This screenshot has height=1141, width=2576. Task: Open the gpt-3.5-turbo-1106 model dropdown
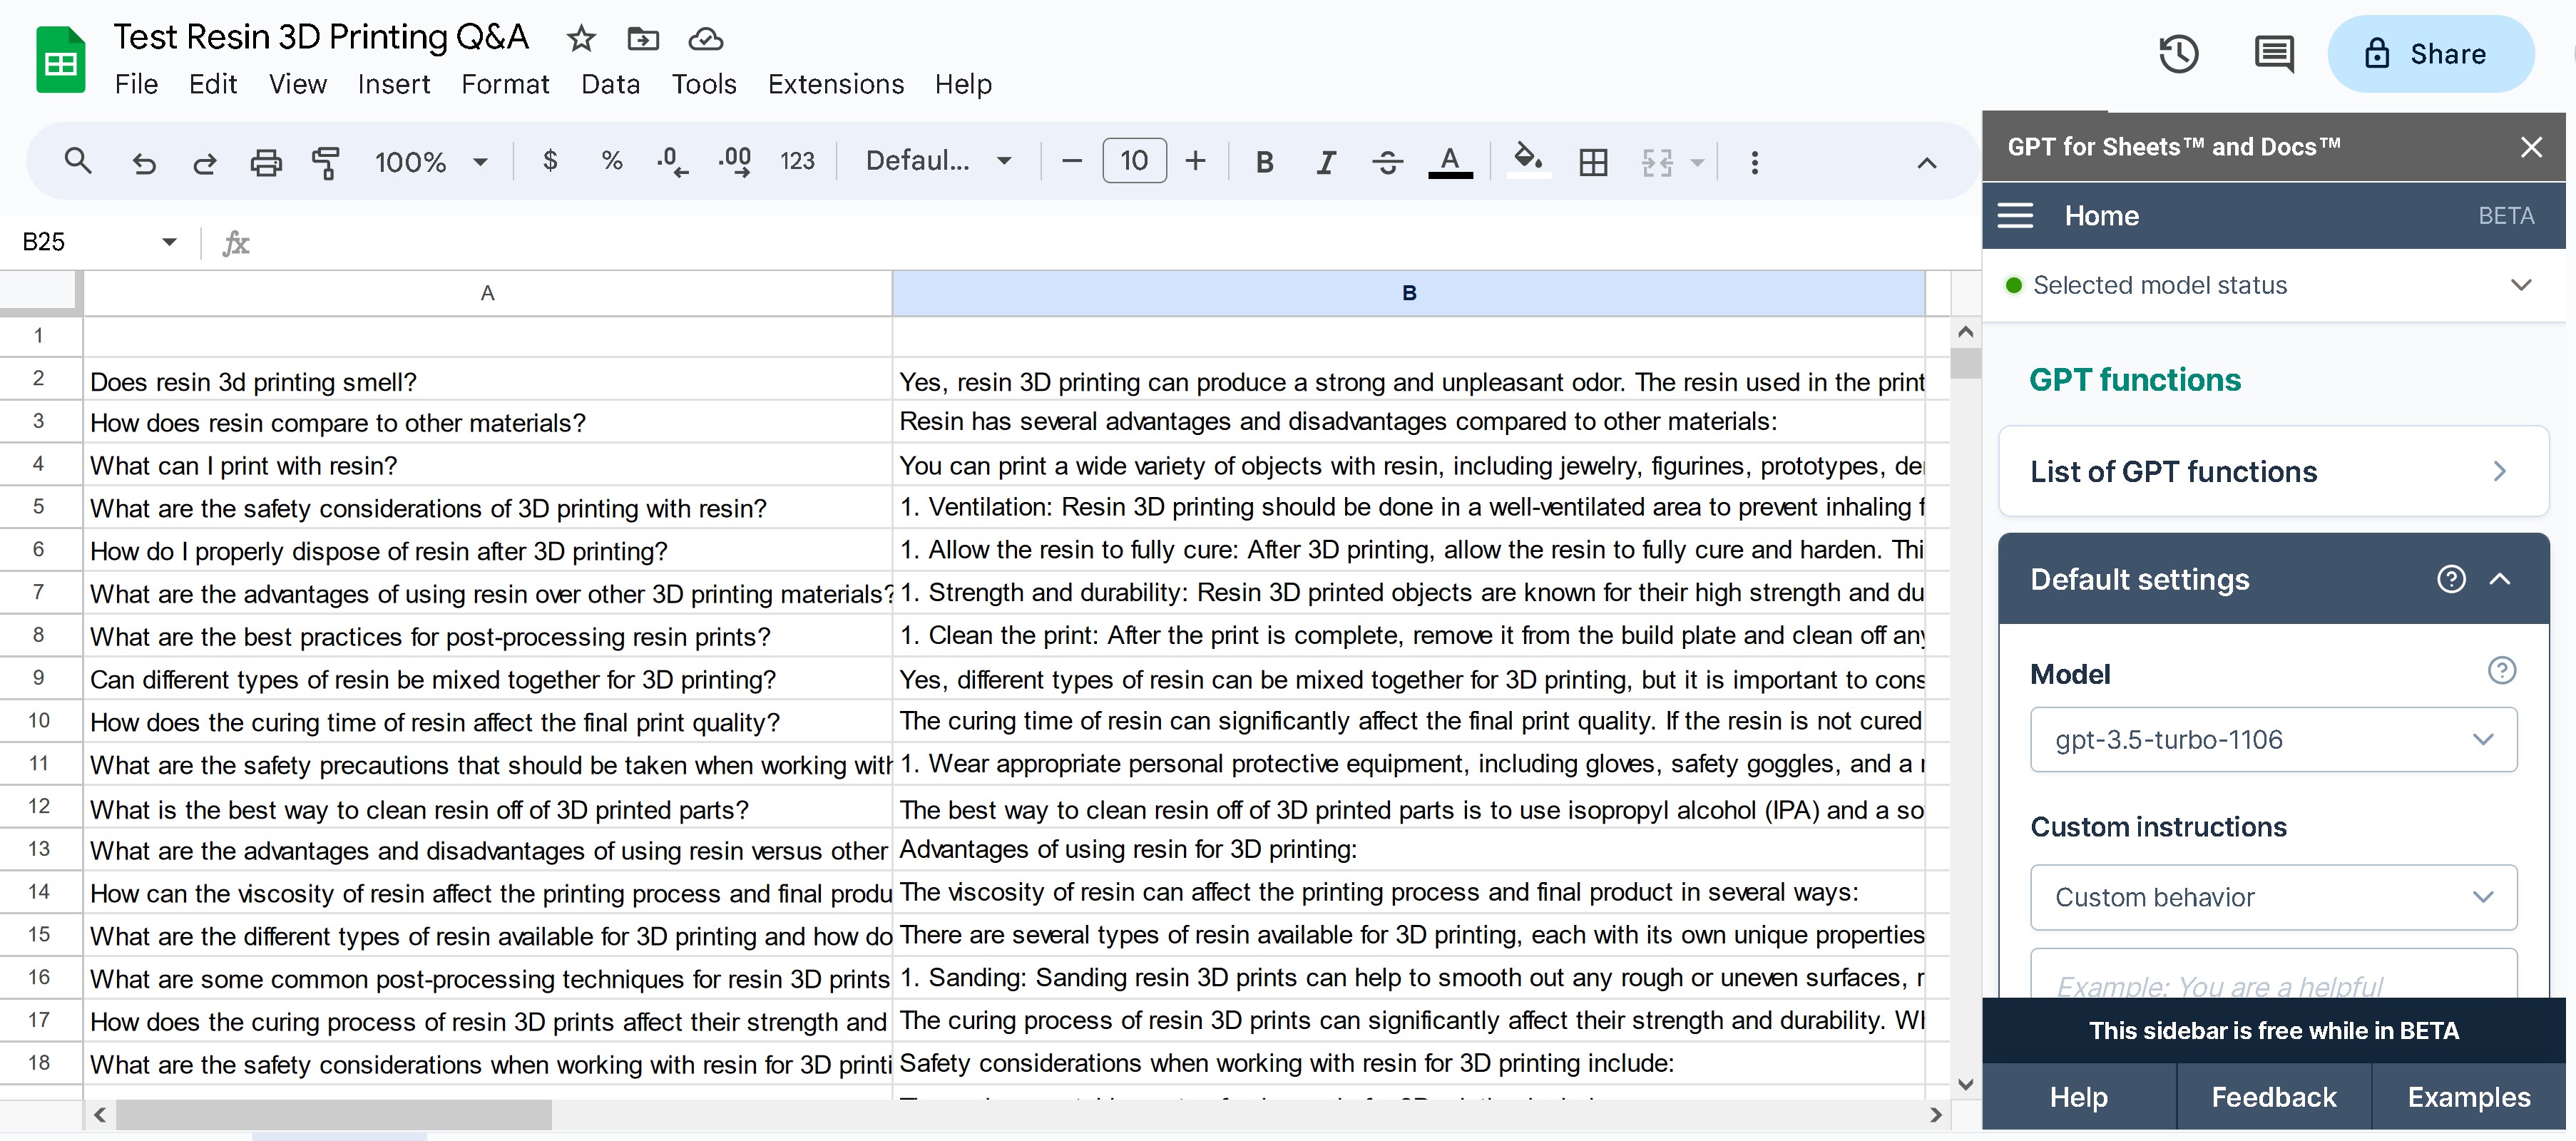(2273, 739)
